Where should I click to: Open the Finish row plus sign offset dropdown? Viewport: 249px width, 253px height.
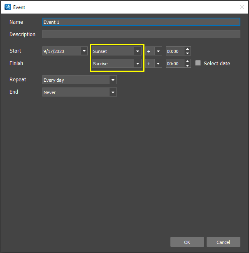point(158,64)
